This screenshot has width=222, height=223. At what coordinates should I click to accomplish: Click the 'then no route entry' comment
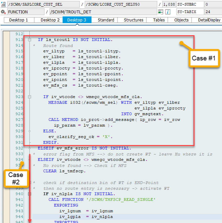tap(106, 189)
